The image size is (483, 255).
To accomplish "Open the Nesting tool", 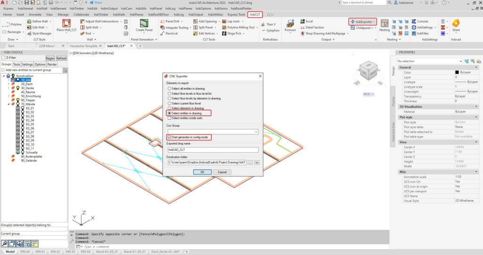I will point(384,25).
